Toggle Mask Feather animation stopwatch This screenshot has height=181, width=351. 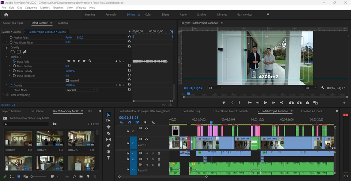[x=14, y=66]
